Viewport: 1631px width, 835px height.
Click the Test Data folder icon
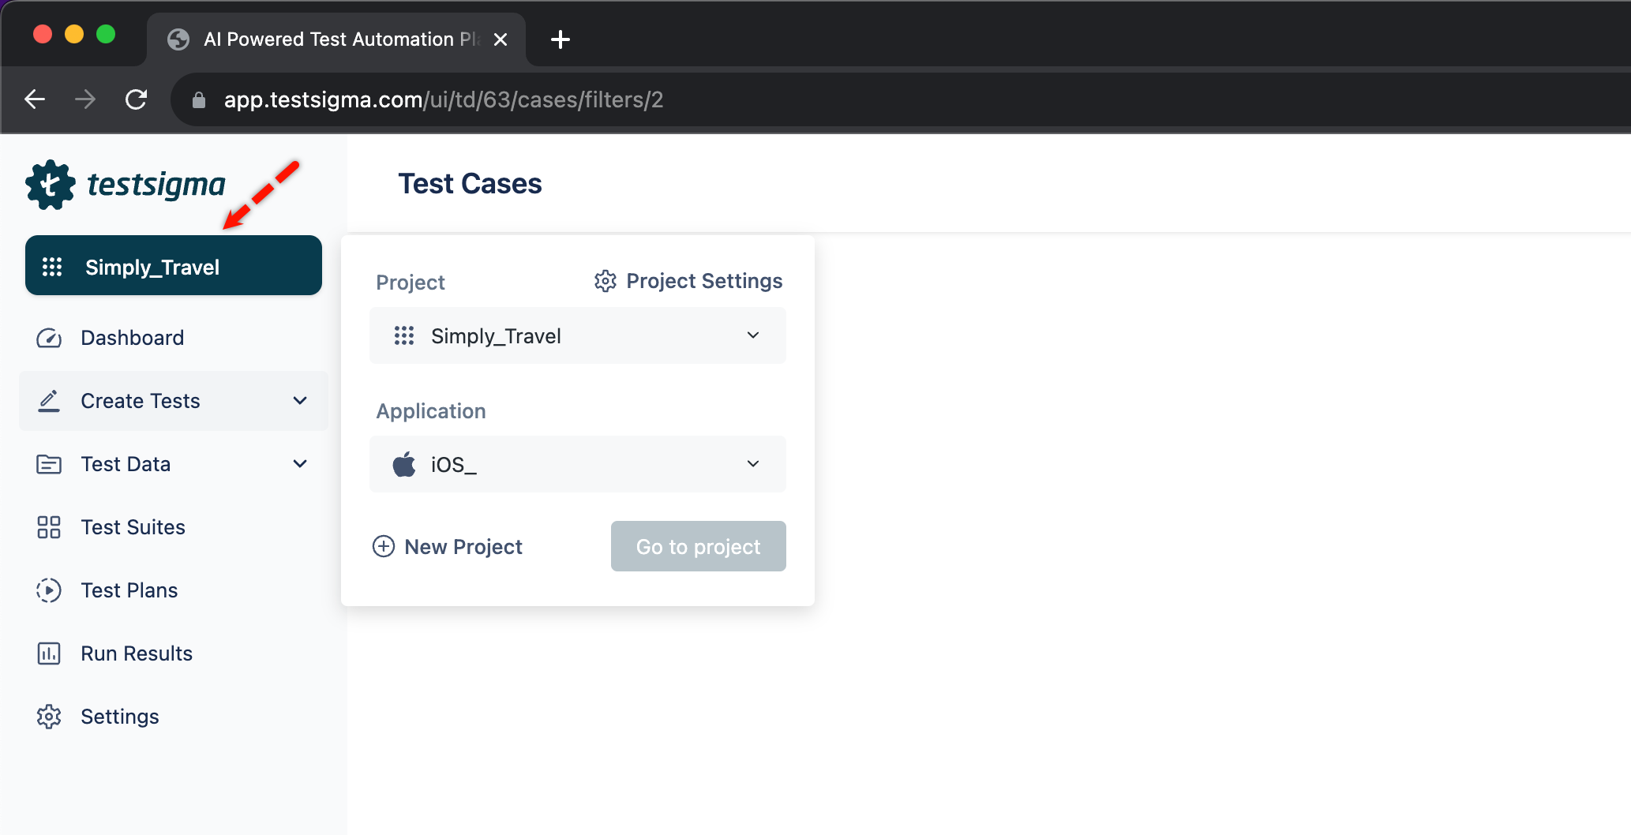click(x=49, y=464)
